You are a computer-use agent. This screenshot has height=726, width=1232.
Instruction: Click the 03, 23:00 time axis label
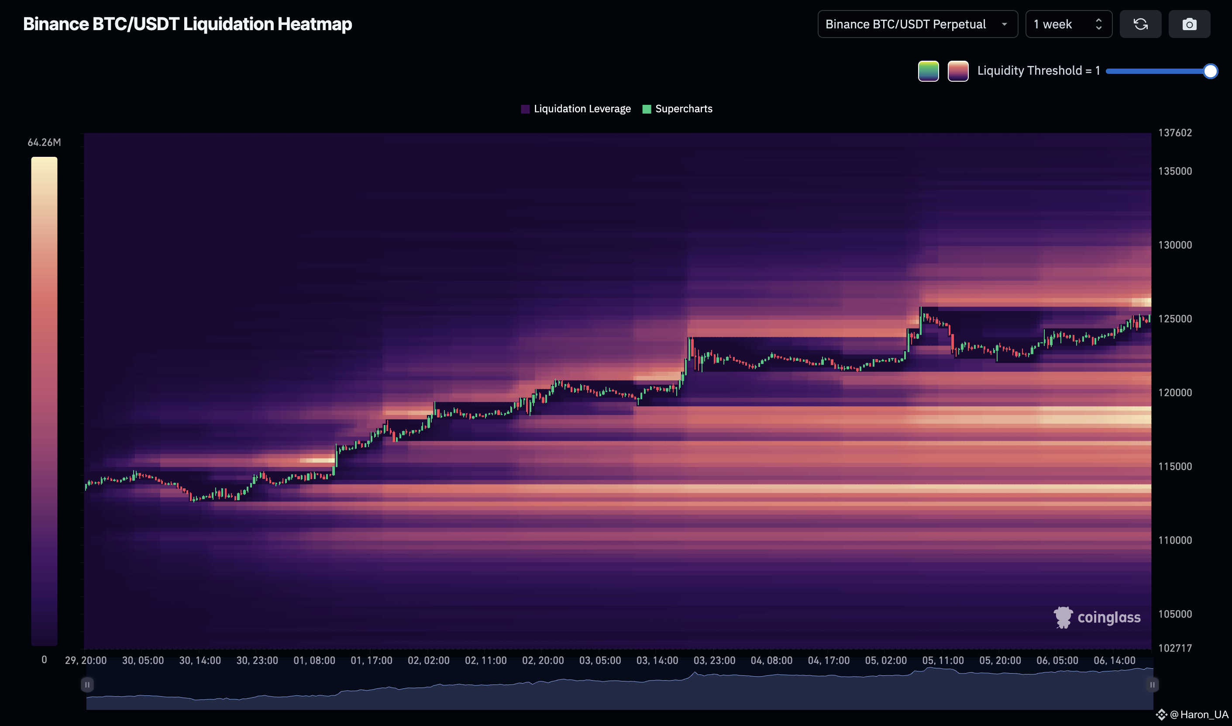714,660
